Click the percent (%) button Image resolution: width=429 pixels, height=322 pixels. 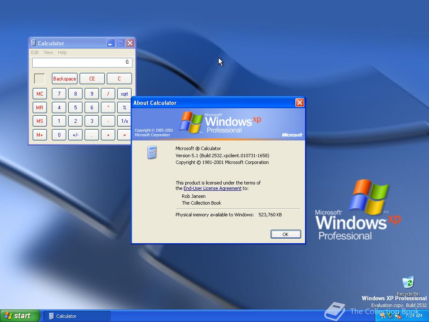pyautogui.click(x=124, y=107)
